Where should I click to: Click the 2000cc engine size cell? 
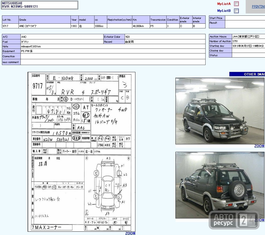[101, 26]
